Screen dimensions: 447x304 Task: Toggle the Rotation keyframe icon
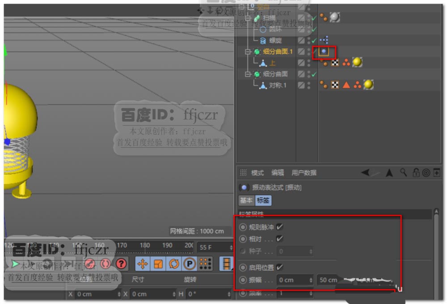tap(174, 264)
